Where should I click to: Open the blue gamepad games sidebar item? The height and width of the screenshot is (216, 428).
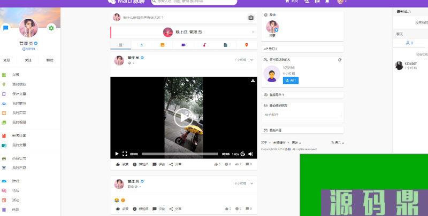(x=4, y=181)
